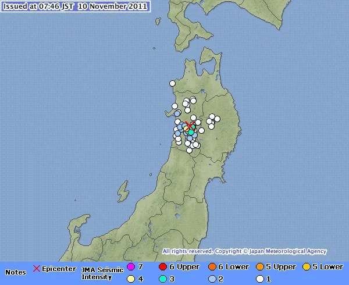Screen dimensions: 349x285
Task: Click the "6 Lower" legend text
Action: tap(233, 267)
